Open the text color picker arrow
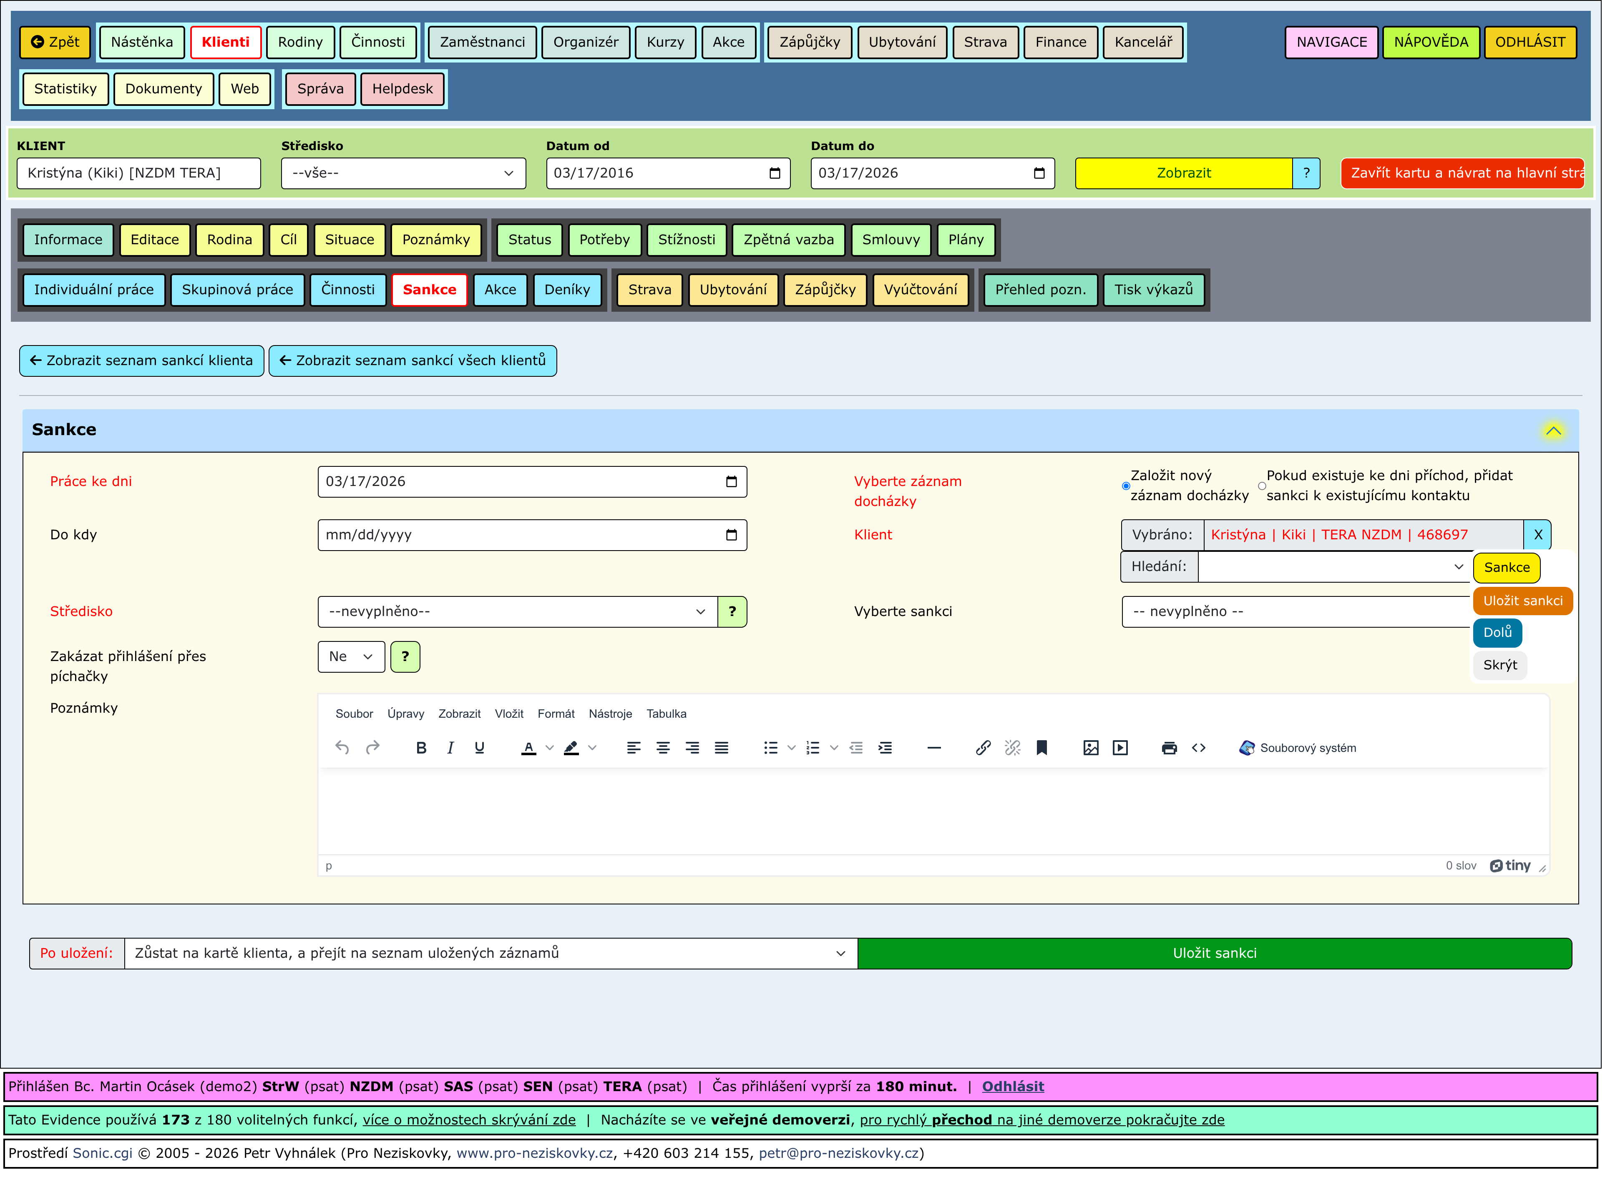Viewport: 1605px width, 1192px height. coord(549,748)
